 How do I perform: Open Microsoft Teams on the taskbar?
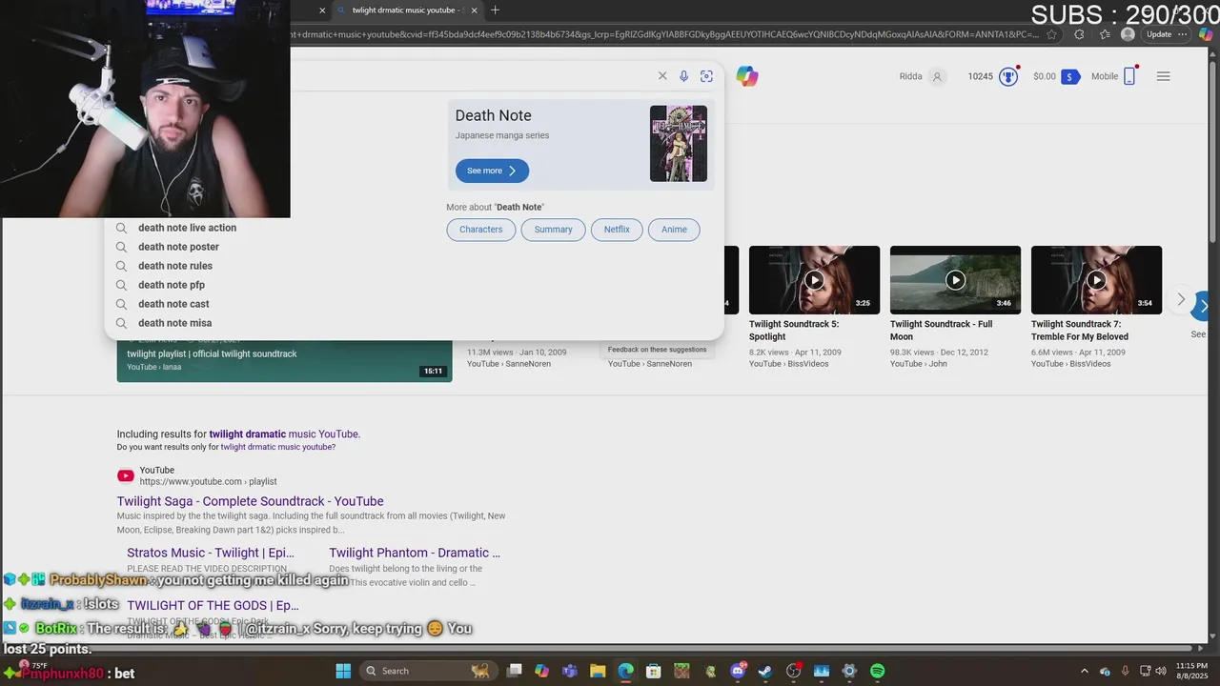570,671
